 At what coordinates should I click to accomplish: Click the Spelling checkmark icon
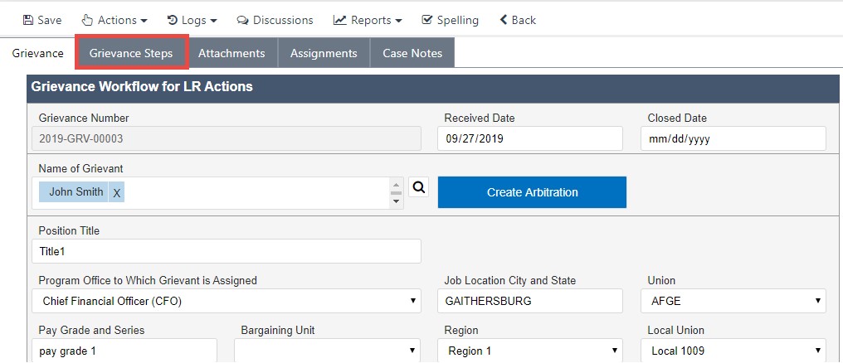(x=426, y=21)
